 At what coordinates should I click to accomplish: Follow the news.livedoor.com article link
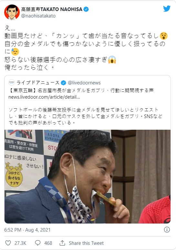pos(44,97)
